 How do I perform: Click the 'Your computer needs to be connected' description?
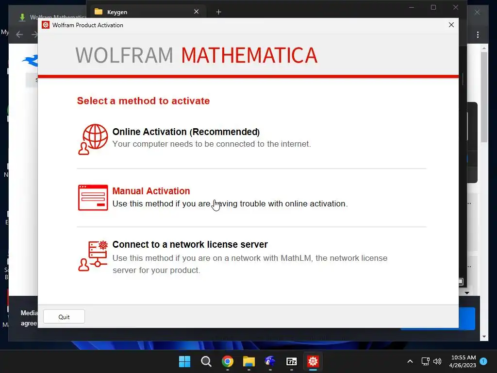point(212,144)
